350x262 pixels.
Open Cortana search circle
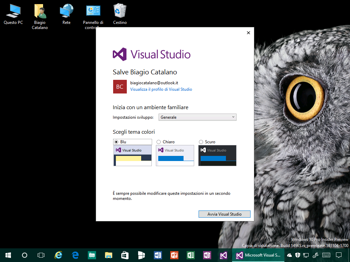(x=25, y=255)
